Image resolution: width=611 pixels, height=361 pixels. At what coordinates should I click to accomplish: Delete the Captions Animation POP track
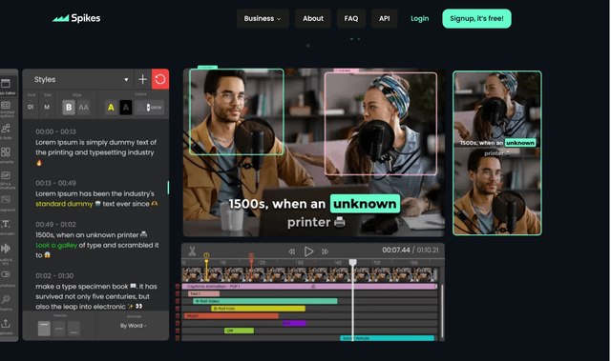click(178, 287)
